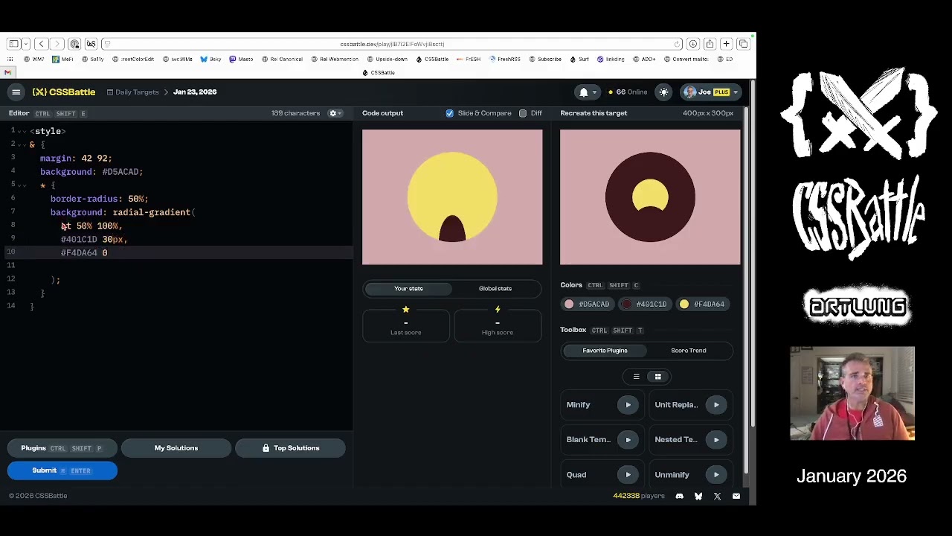Open the Masto bookmark
The height and width of the screenshot is (536, 952).
click(x=241, y=60)
